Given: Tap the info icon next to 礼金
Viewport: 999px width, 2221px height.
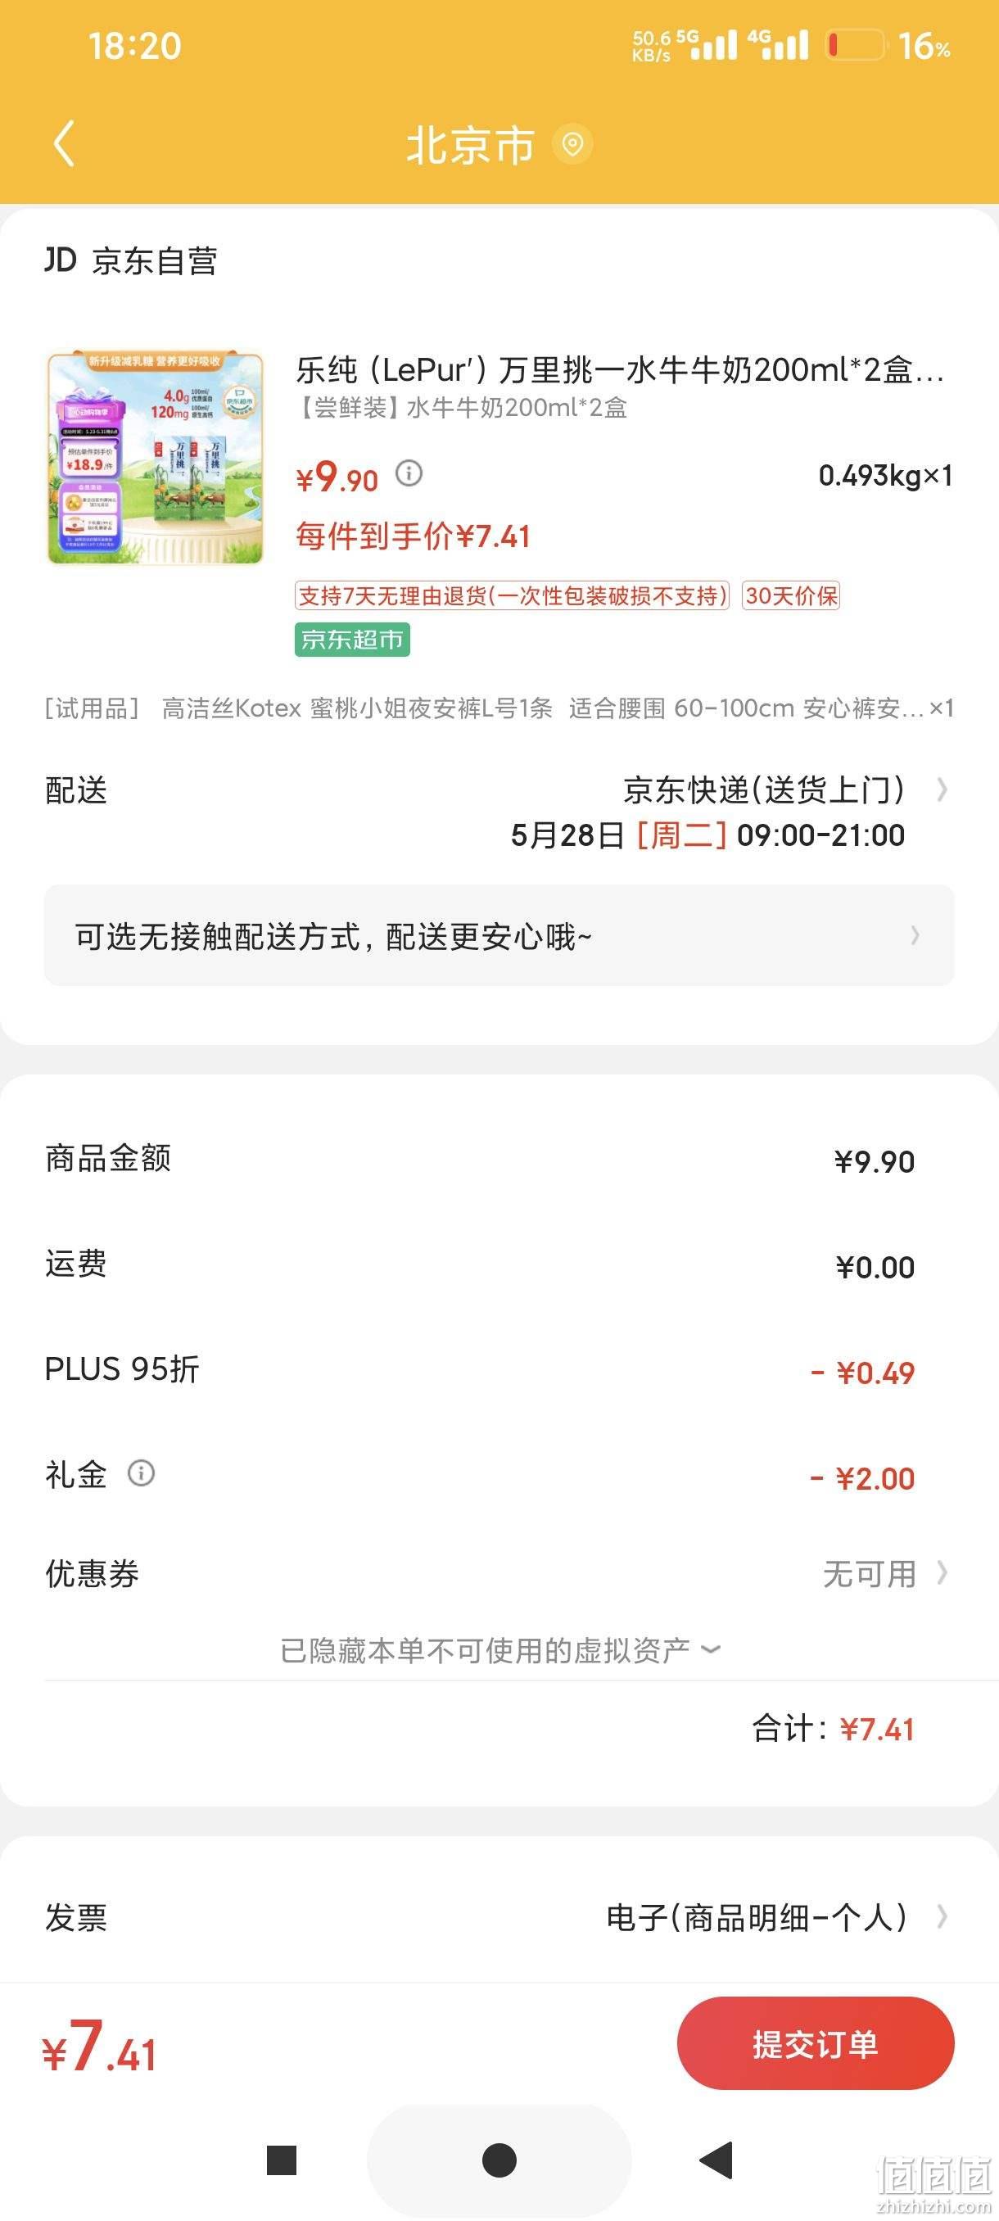Looking at the screenshot, I should click(142, 1472).
